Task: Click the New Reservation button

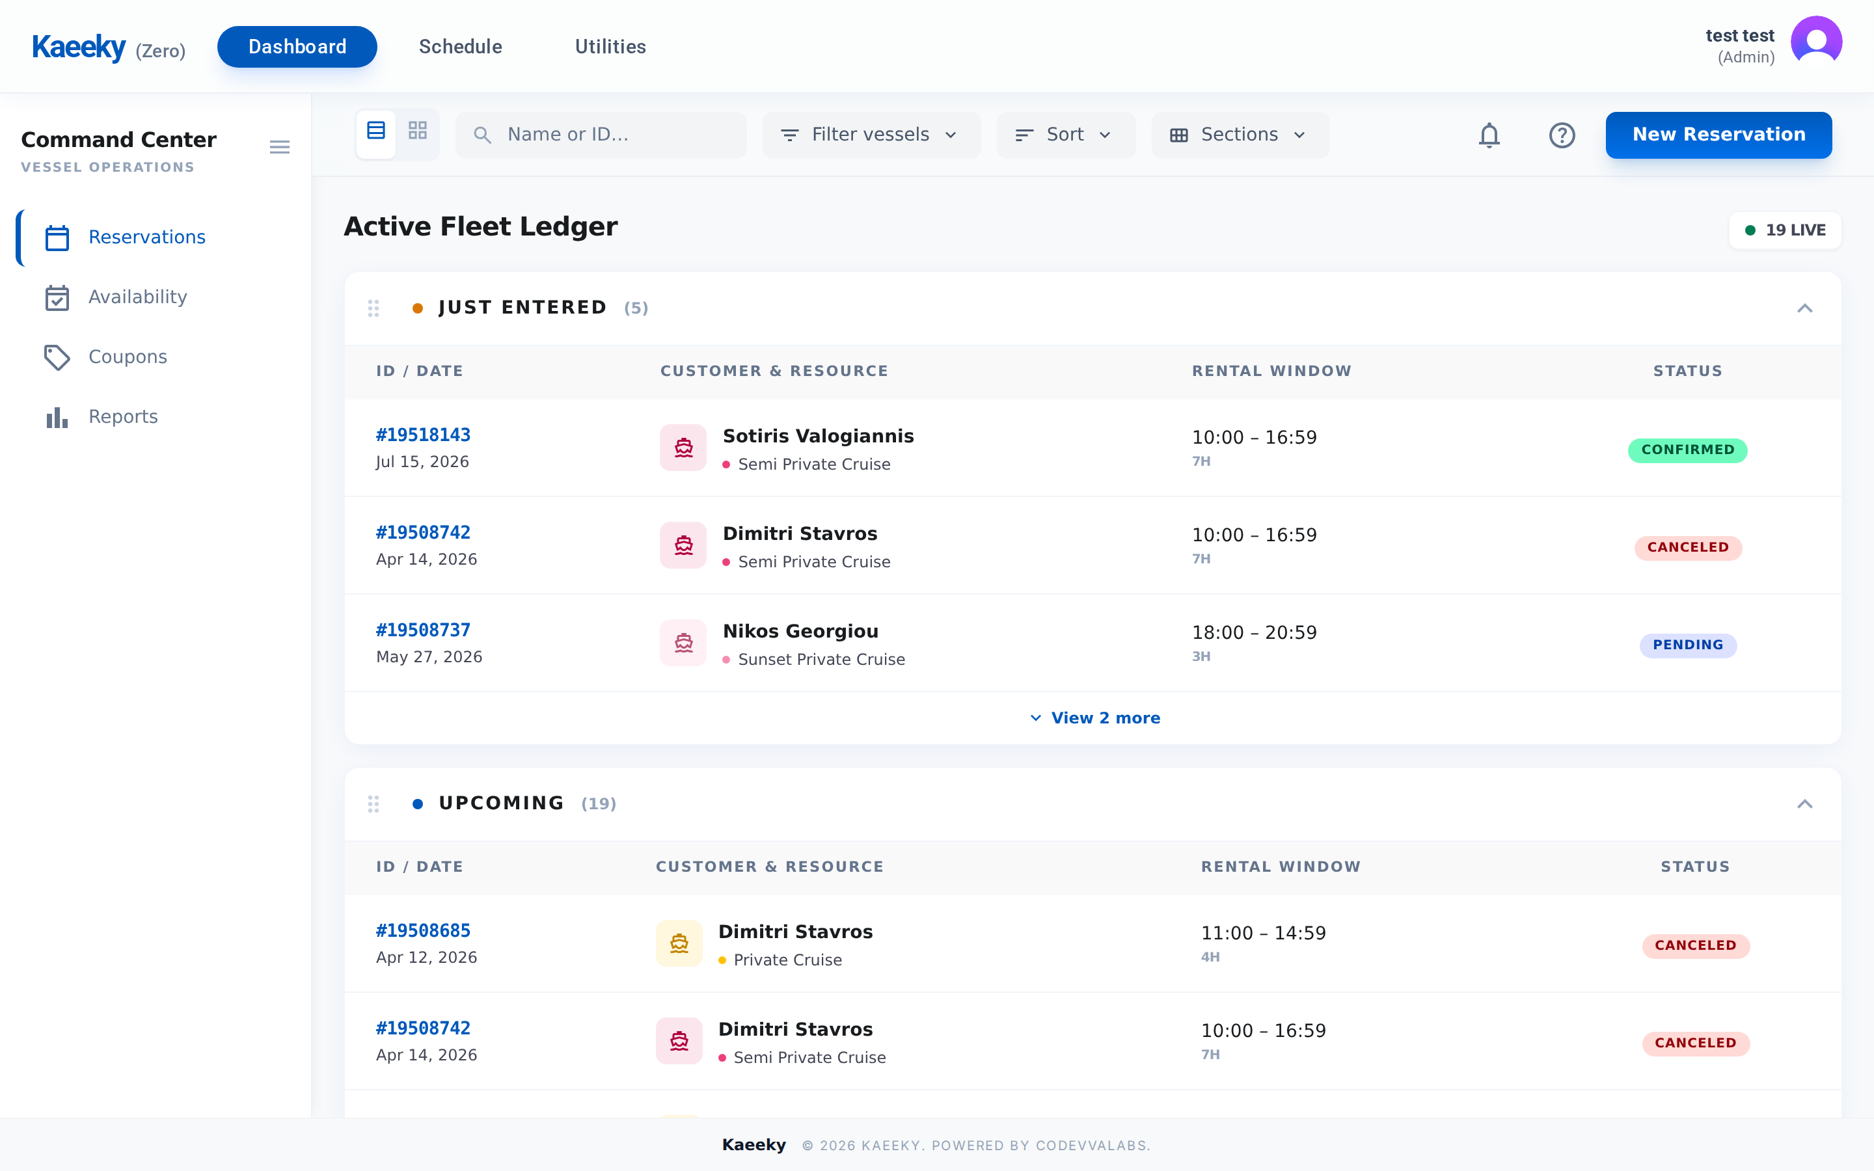Action: tap(1718, 135)
